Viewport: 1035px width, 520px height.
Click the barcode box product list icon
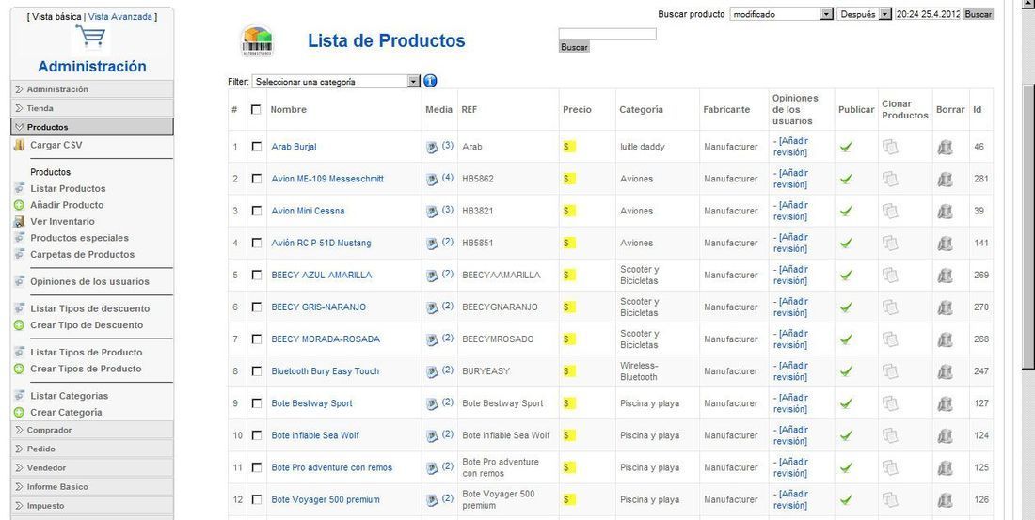click(258, 40)
